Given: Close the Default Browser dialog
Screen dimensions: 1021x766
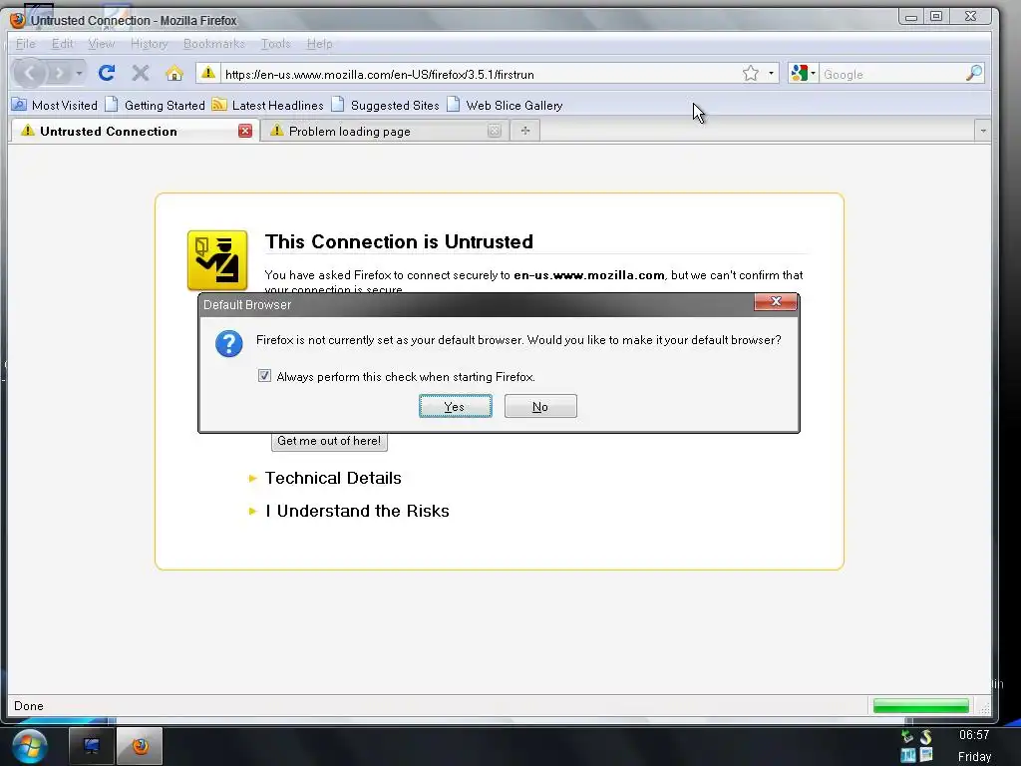Looking at the screenshot, I should click(x=776, y=301).
